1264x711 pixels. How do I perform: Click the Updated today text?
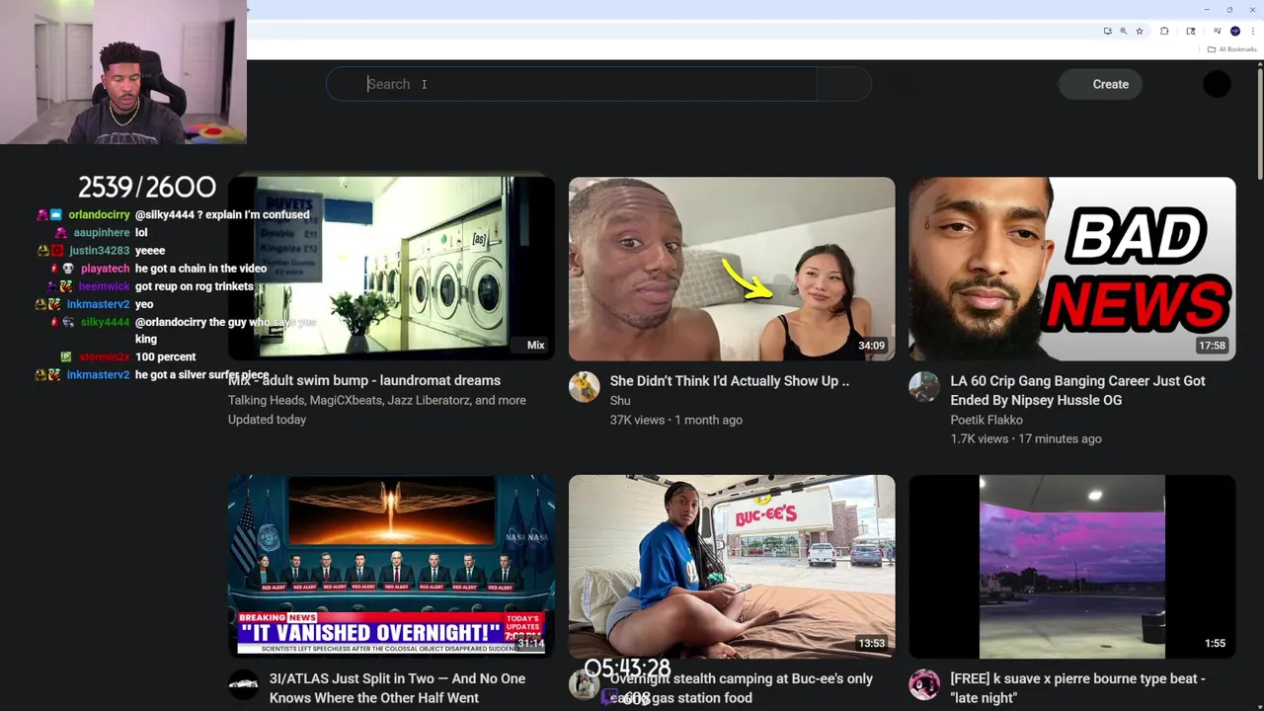tap(267, 420)
